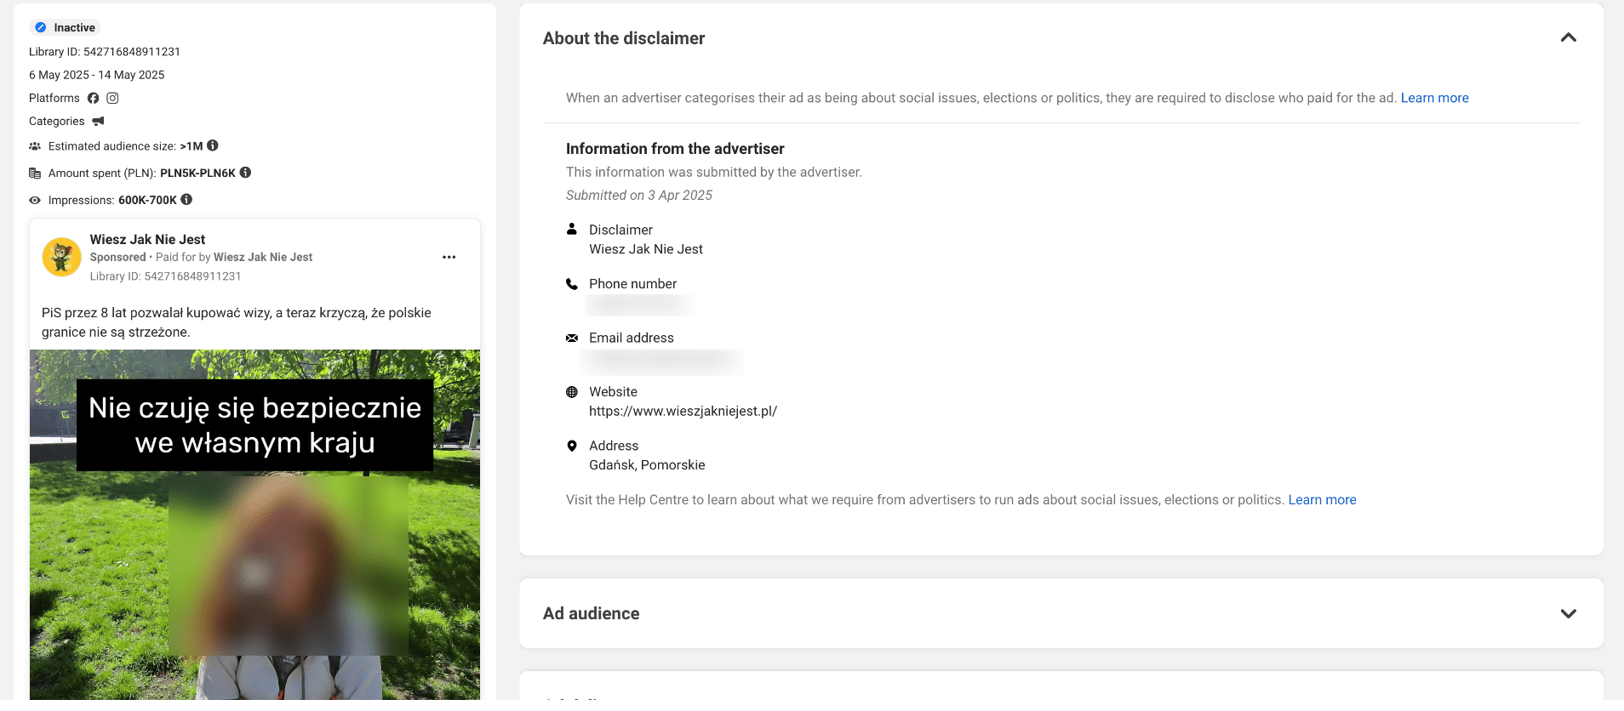Click the phone number icon

point(572,284)
